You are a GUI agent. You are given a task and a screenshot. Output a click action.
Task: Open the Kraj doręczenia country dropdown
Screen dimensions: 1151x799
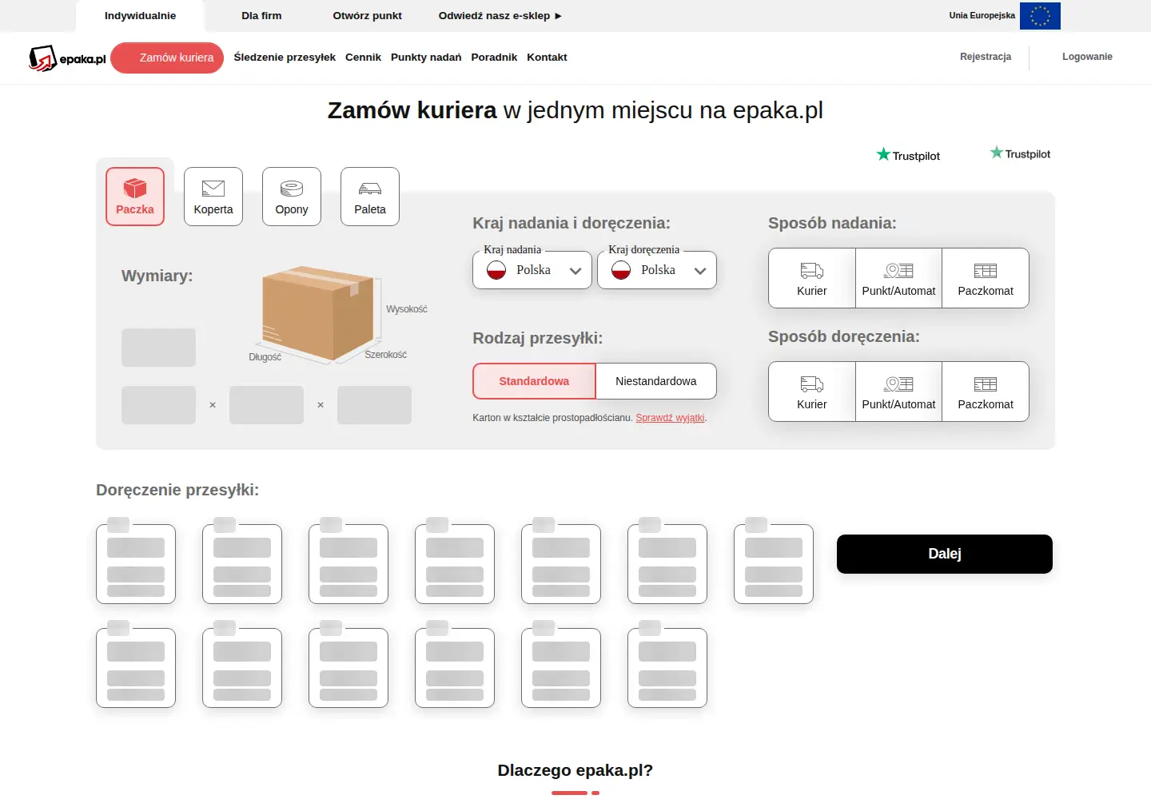(657, 270)
